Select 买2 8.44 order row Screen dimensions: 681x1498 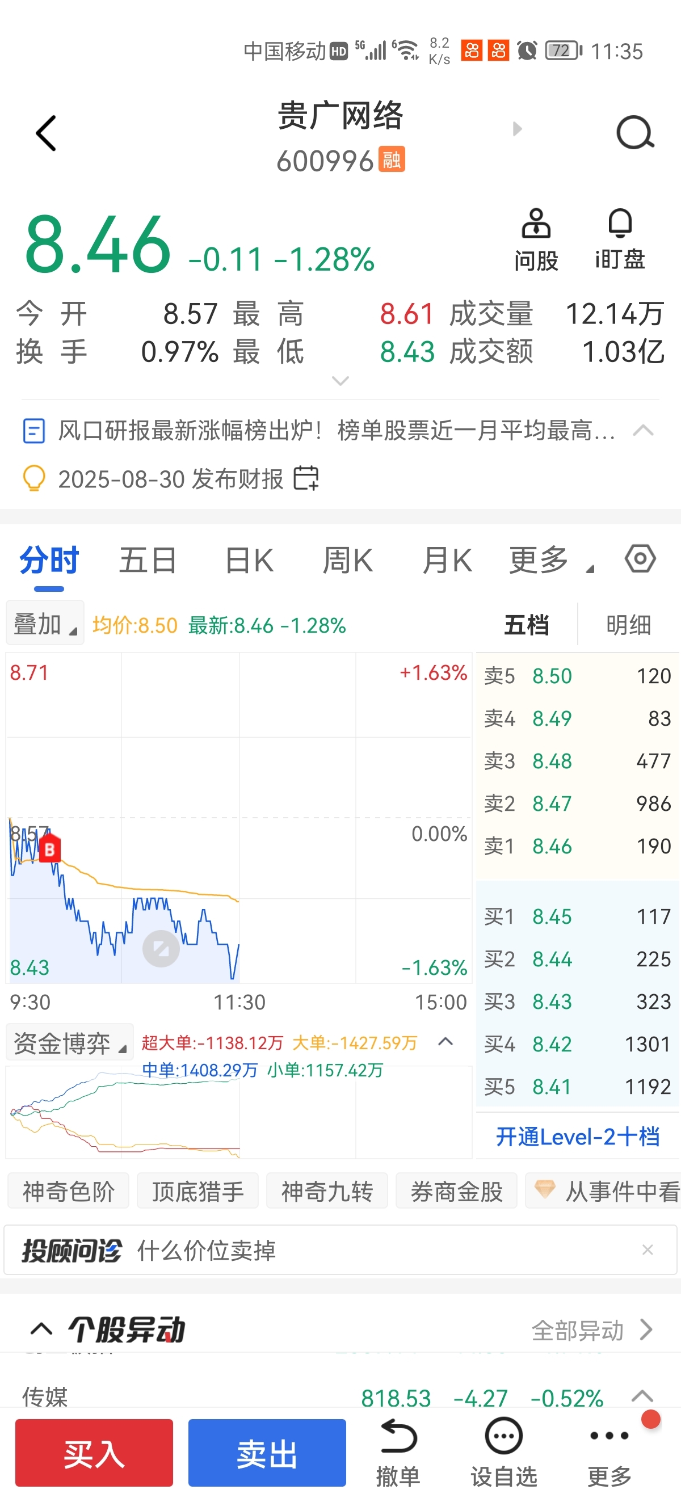pyautogui.click(x=578, y=959)
